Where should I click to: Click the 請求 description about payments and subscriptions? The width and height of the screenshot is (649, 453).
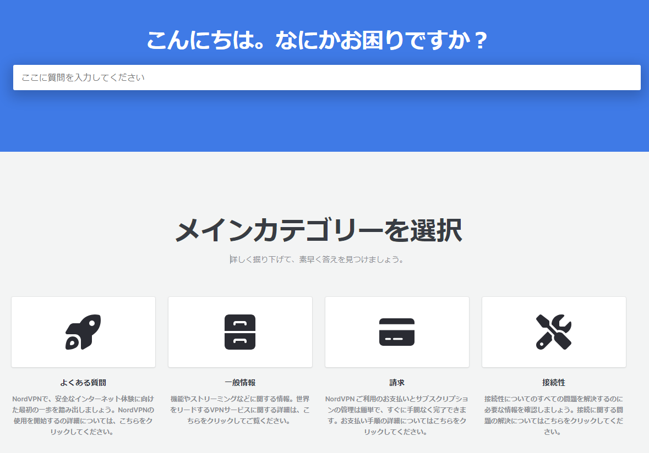[397, 415]
